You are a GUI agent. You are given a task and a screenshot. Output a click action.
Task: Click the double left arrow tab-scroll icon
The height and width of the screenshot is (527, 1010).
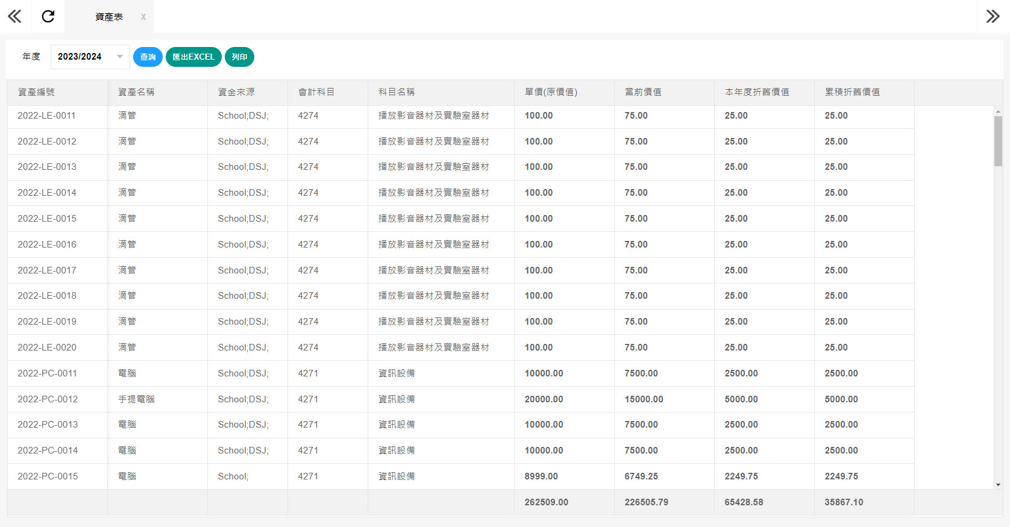14,16
